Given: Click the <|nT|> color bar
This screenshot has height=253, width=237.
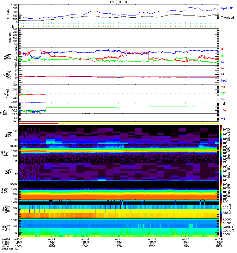Looking at the screenshot, I should (x=221, y=228).
